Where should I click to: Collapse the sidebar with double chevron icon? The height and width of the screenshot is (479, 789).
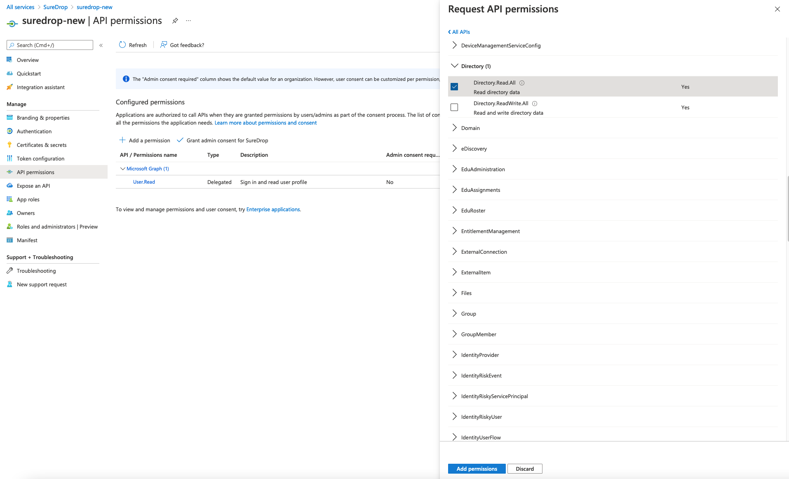[x=101, y=45]
